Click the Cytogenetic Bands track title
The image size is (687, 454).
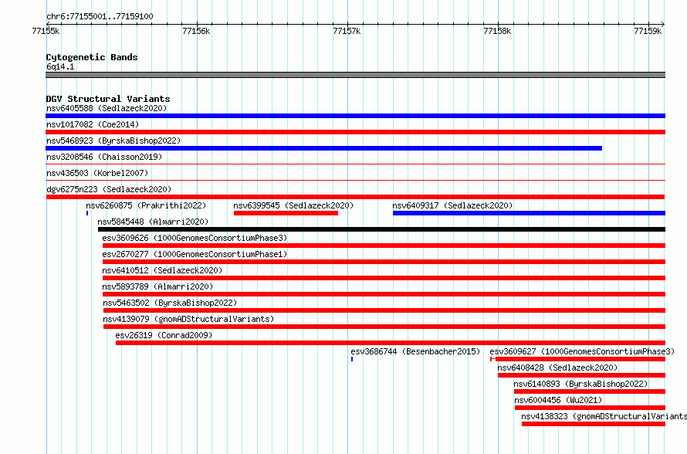click(x=92, y=57)
